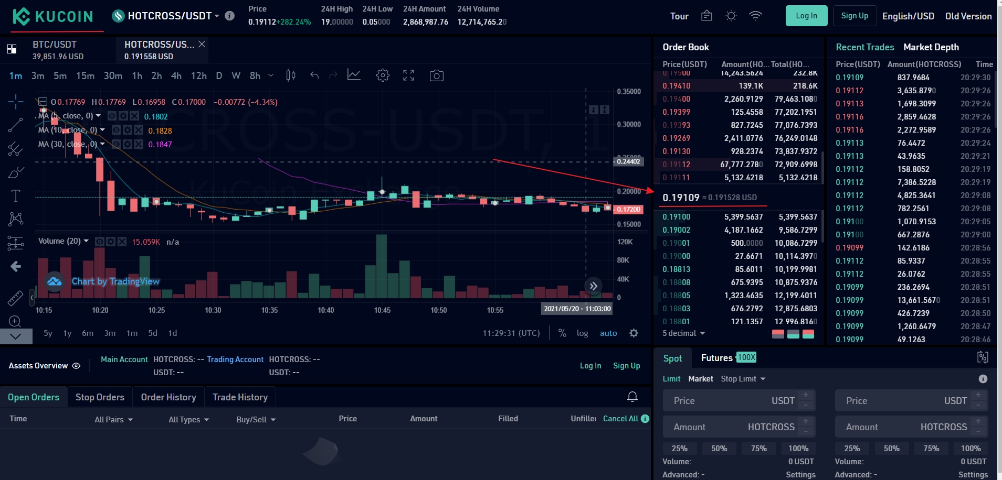Open English/USD language settings
The image size is (1002, 480).
pyautogui.click(x=908, y=16)
